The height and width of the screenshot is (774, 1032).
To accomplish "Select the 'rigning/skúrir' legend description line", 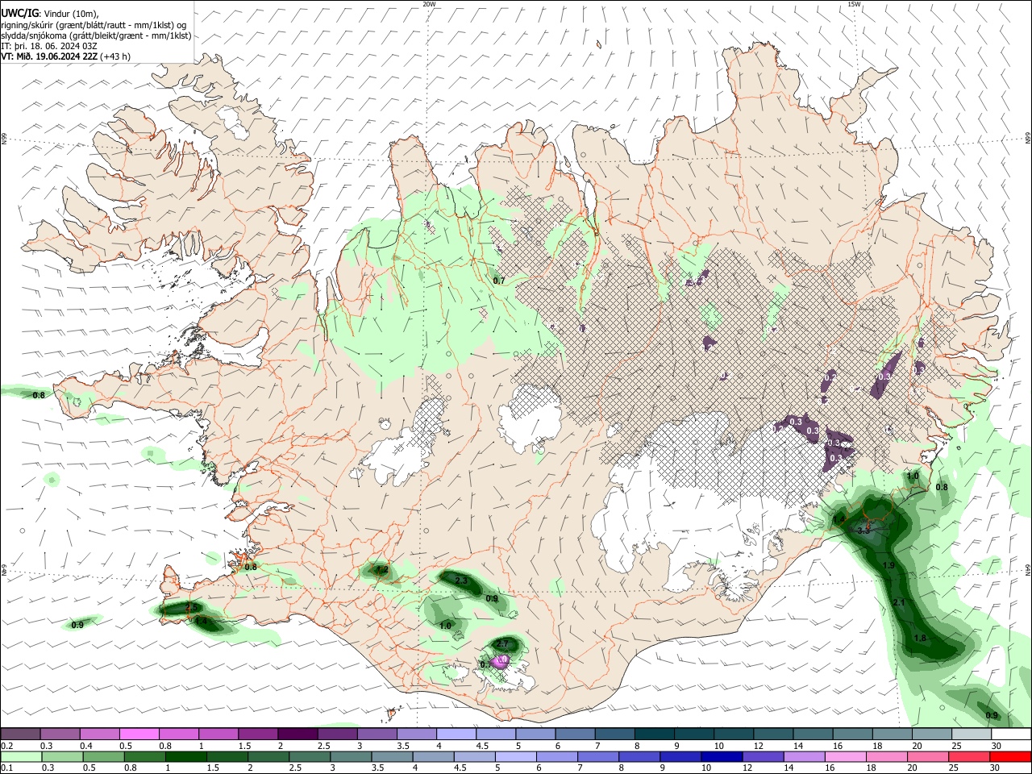I will (x=94, y=25).
